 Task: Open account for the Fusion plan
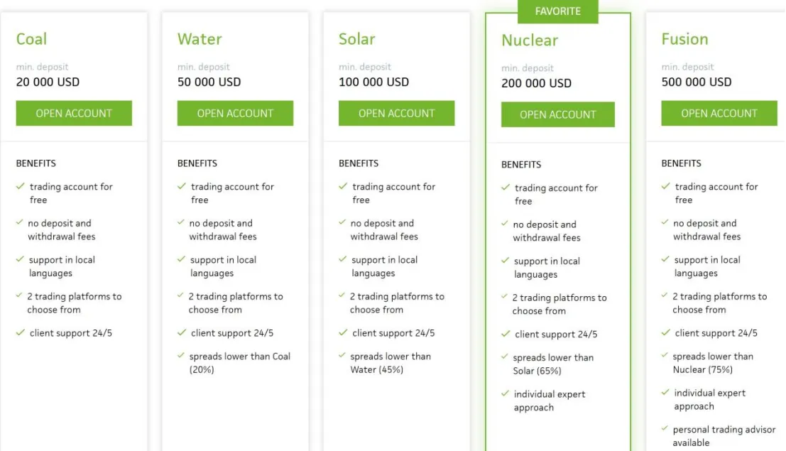click(719, 113)
